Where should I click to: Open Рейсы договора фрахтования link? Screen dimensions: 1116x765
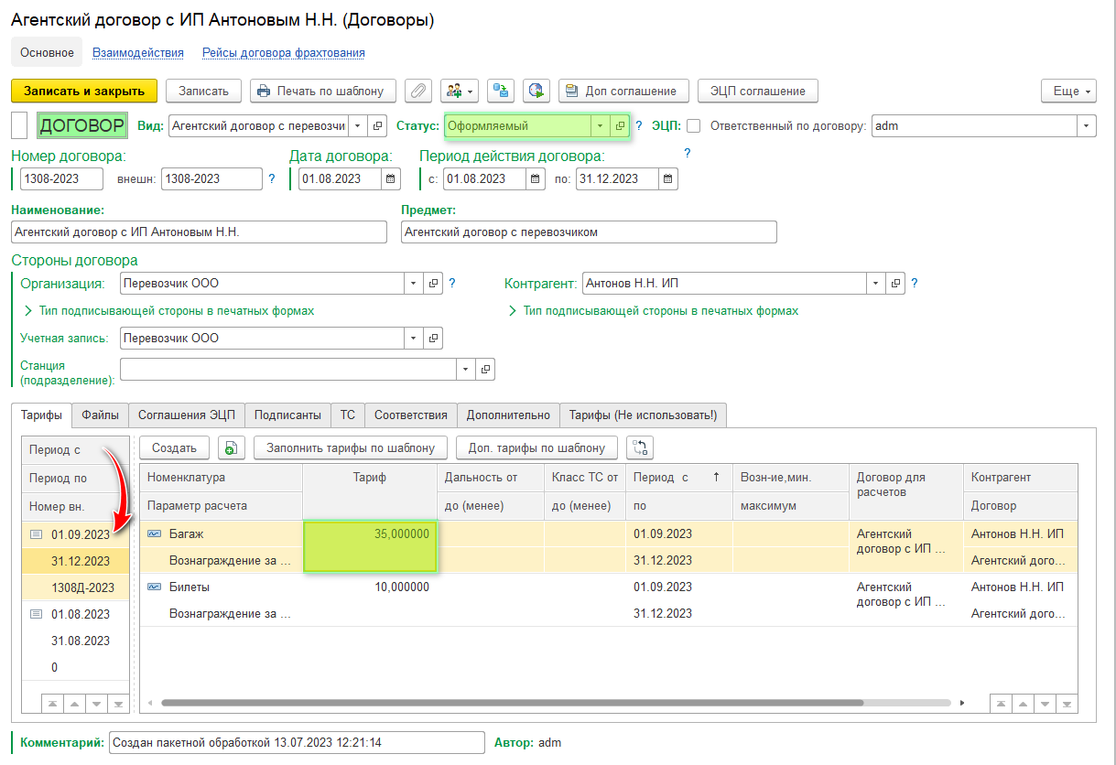coord(284,53)
